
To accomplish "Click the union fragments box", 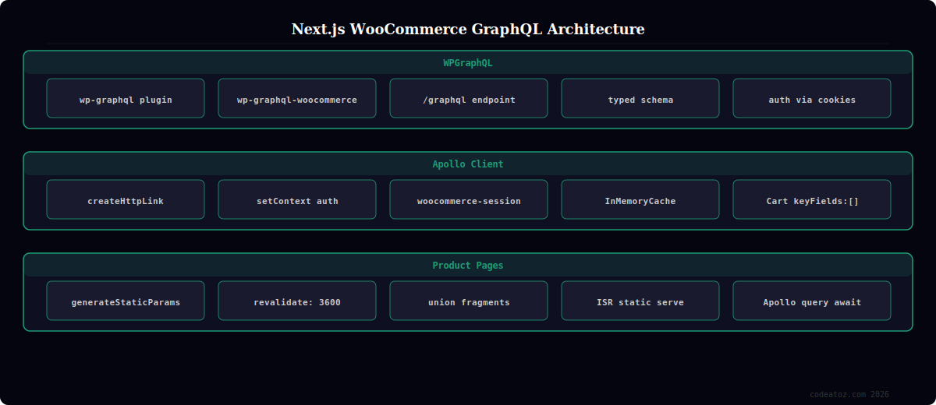I will (469, 301).
